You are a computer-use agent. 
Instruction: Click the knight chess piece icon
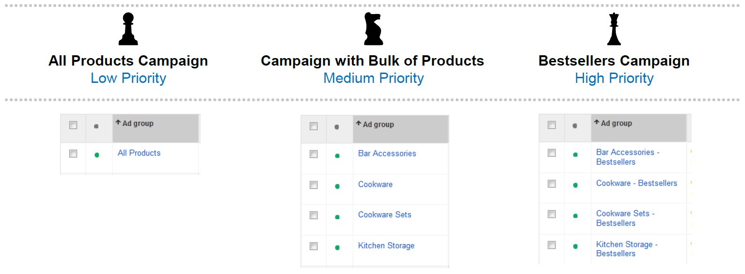pos(373,29)
